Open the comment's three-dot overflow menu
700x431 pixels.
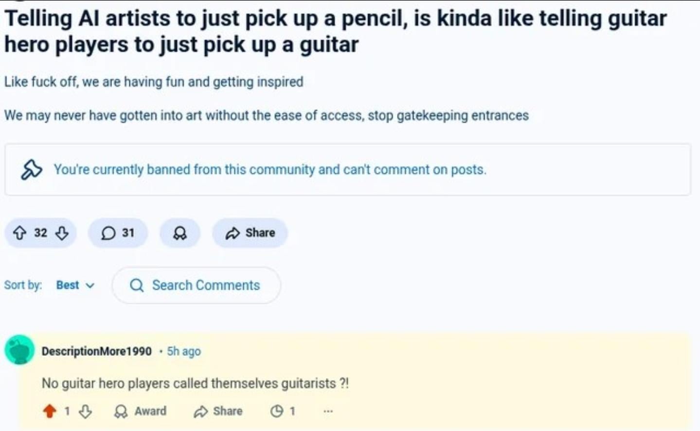[x=328, y=411]
